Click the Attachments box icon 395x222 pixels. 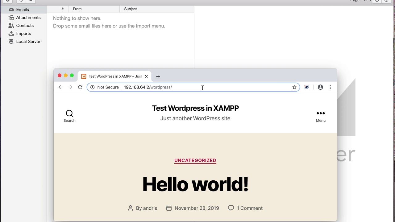tap(11, 18)
